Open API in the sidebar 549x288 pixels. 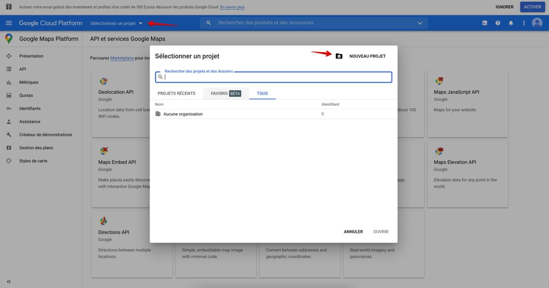tap(22, 69)
